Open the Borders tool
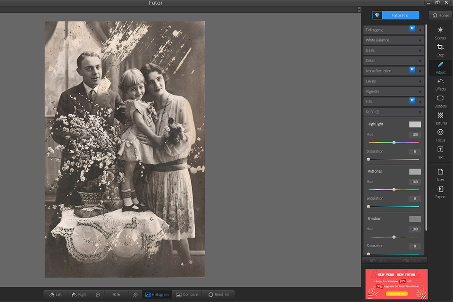 pos(440,101)
